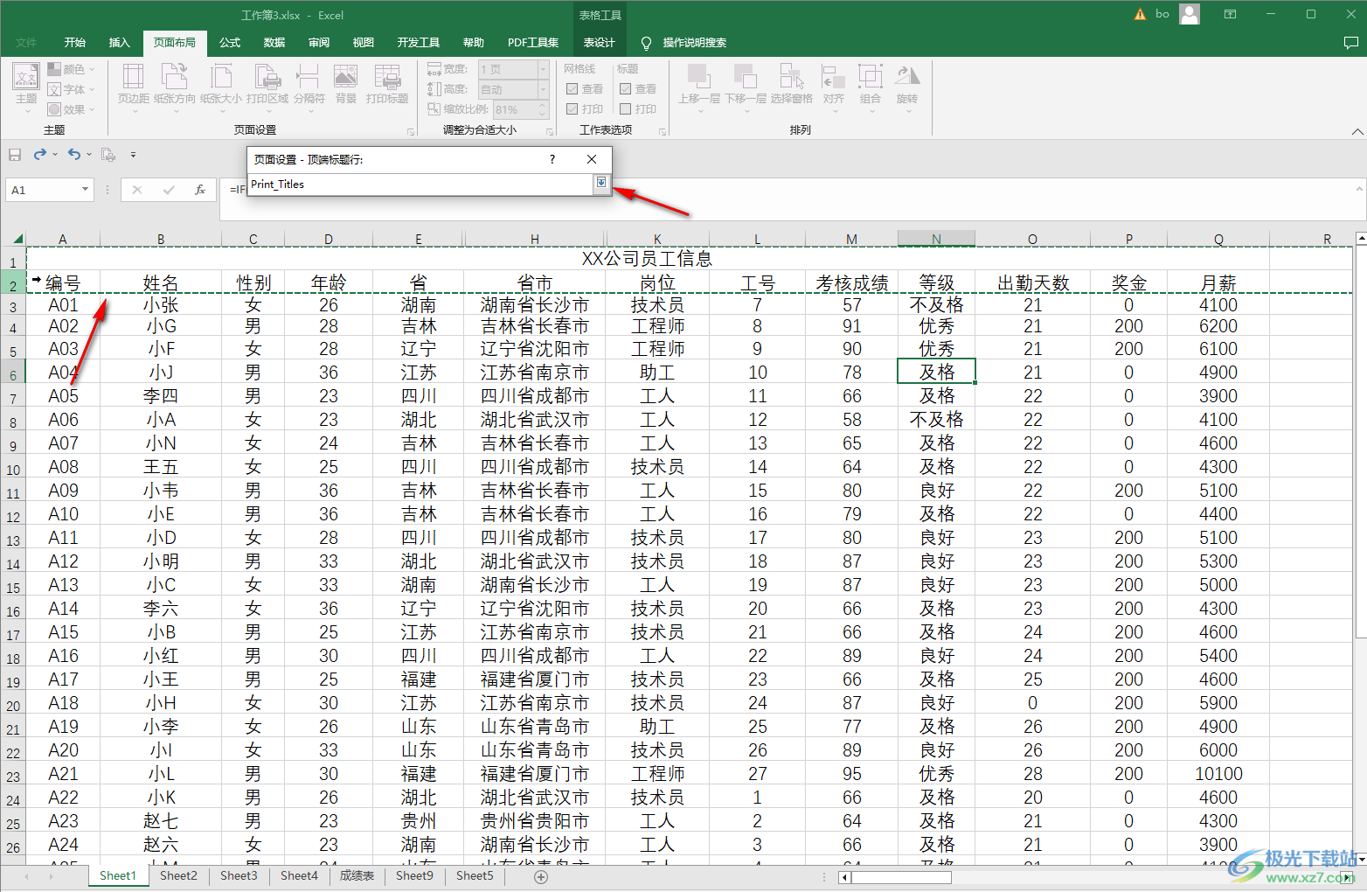Switch to the 公式 Formulas tab
Viewport: 1367px width, 892px height.
click(230, 42)
